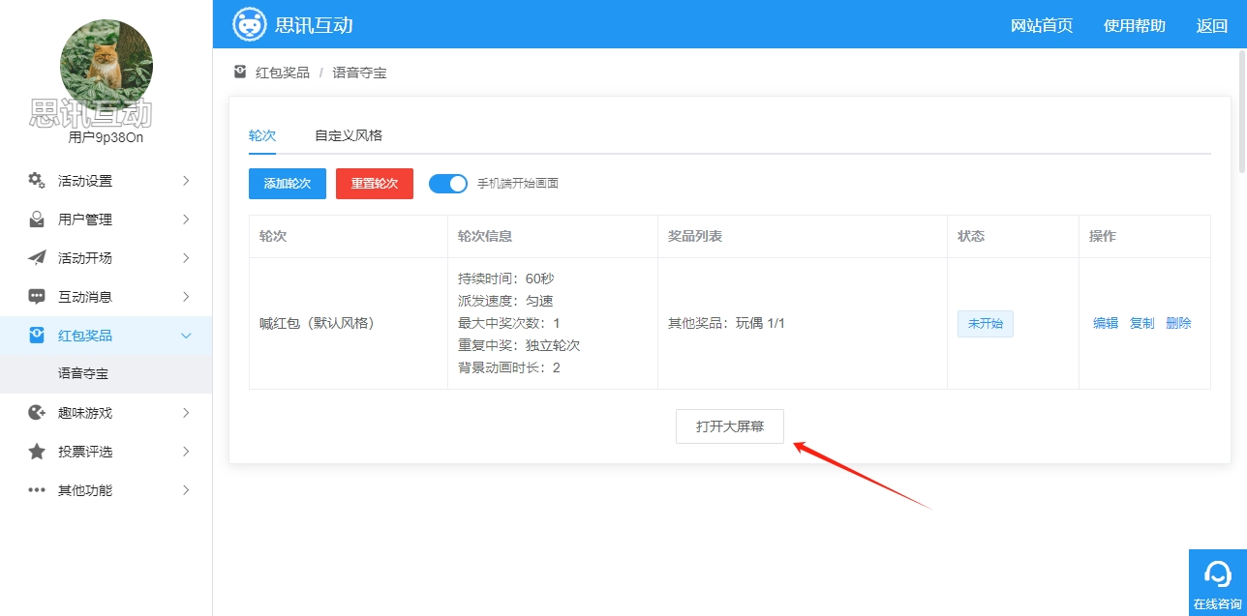Switch to 自定义风格 tab
1247x616 pixels.
349,135
